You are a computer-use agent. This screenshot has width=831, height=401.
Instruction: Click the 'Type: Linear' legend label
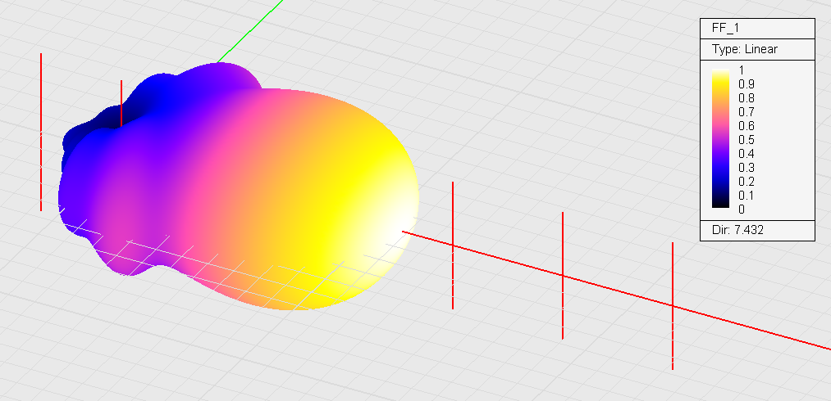click(745, 49)
